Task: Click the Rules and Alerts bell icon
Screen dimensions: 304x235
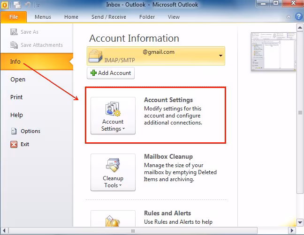Action: tap(113, 221)
